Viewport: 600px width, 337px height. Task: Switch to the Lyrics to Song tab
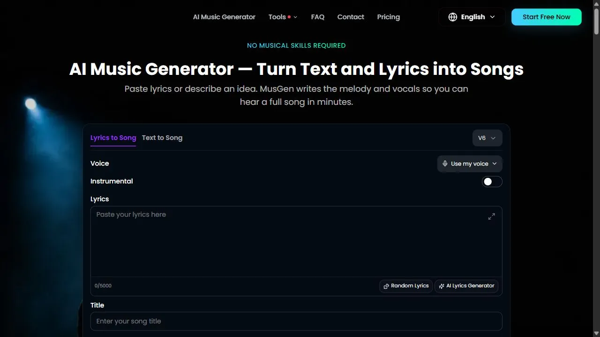(113, 138)
